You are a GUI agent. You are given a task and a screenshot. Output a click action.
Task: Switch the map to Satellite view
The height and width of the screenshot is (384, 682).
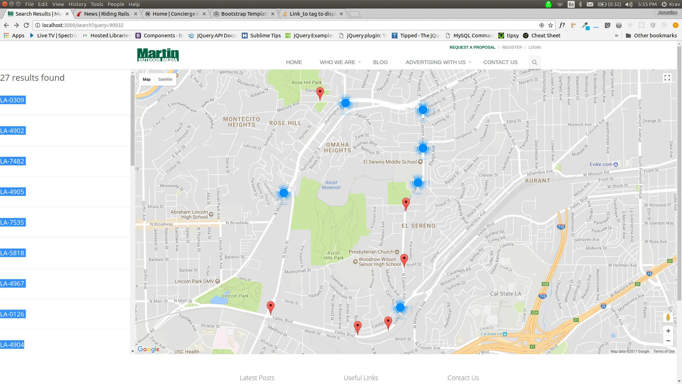[x=165, y=79]
